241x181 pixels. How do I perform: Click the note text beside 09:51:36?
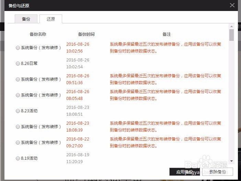tap(165, 79)
